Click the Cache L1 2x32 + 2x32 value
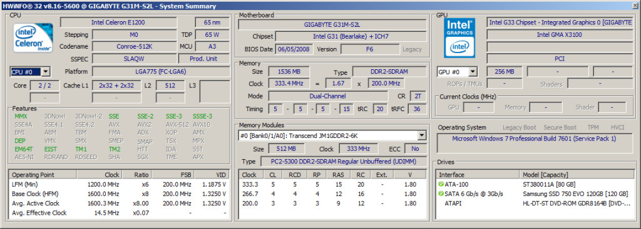 (x=116, y=85)
